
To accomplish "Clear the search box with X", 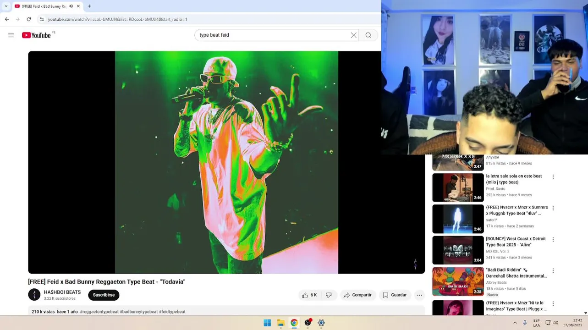I will click(x=353, y=35).
